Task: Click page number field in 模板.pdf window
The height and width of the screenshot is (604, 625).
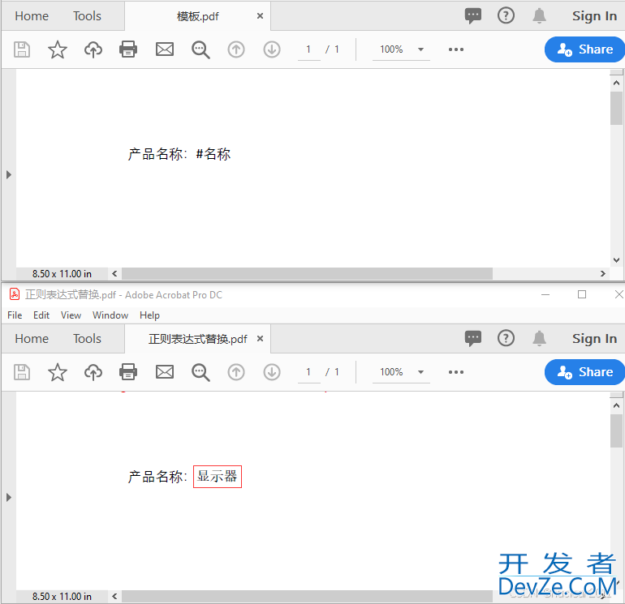Action: coord(309,49)
